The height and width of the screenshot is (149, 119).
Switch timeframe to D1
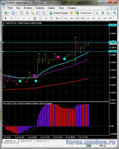point(99,18)
